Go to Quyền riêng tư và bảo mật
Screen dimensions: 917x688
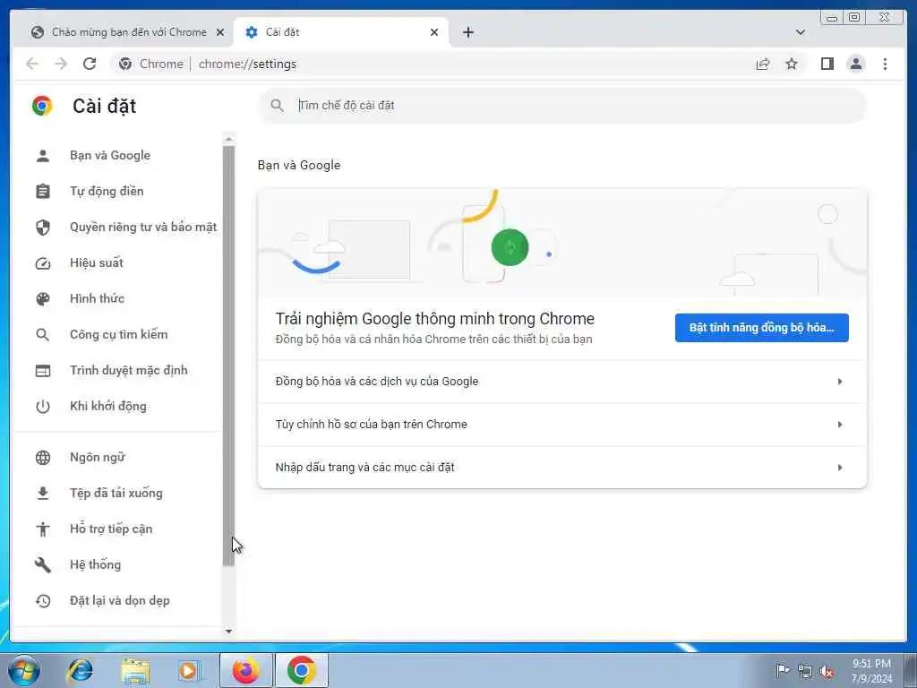[143, 227]
